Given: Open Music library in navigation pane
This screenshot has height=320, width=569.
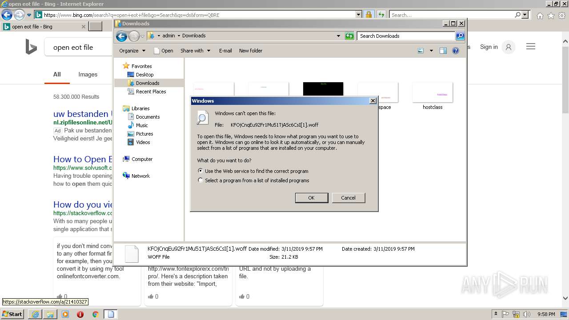Looking at the screenshot, I should point(142,125).
